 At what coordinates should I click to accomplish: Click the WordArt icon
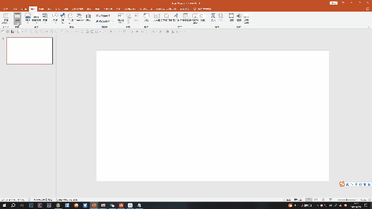176,16
